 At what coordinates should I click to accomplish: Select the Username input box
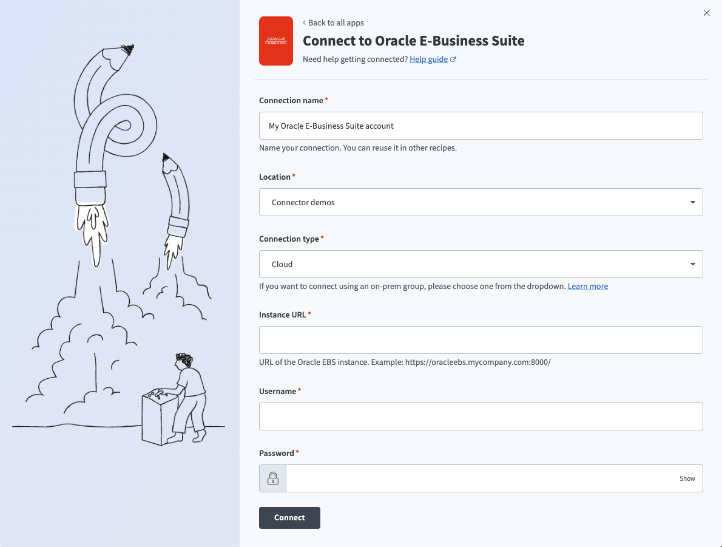click(x=481, y=416)
